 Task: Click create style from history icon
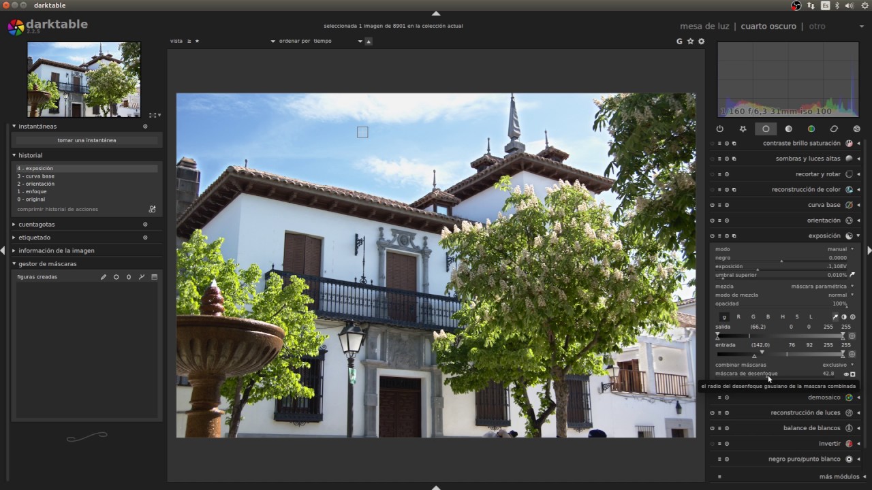click(153, 209)
